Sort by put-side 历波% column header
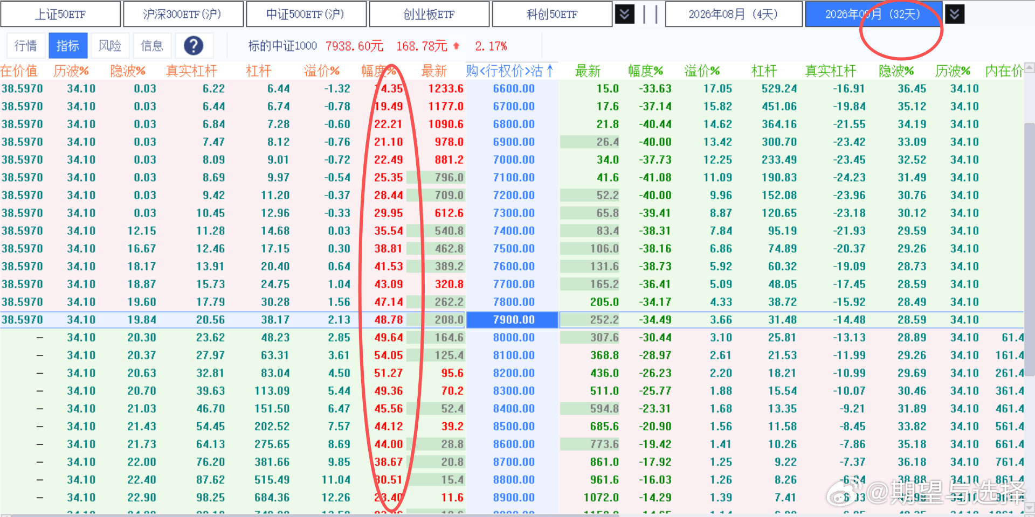 click(x=953, y=71)
